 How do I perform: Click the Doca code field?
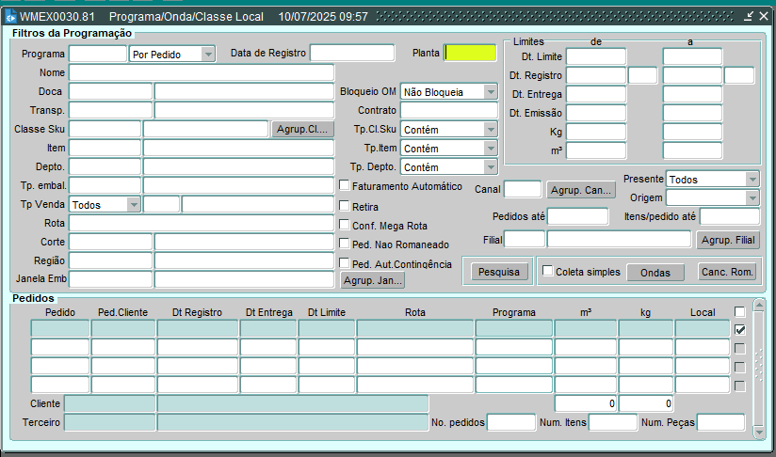(x=111, y=91)
